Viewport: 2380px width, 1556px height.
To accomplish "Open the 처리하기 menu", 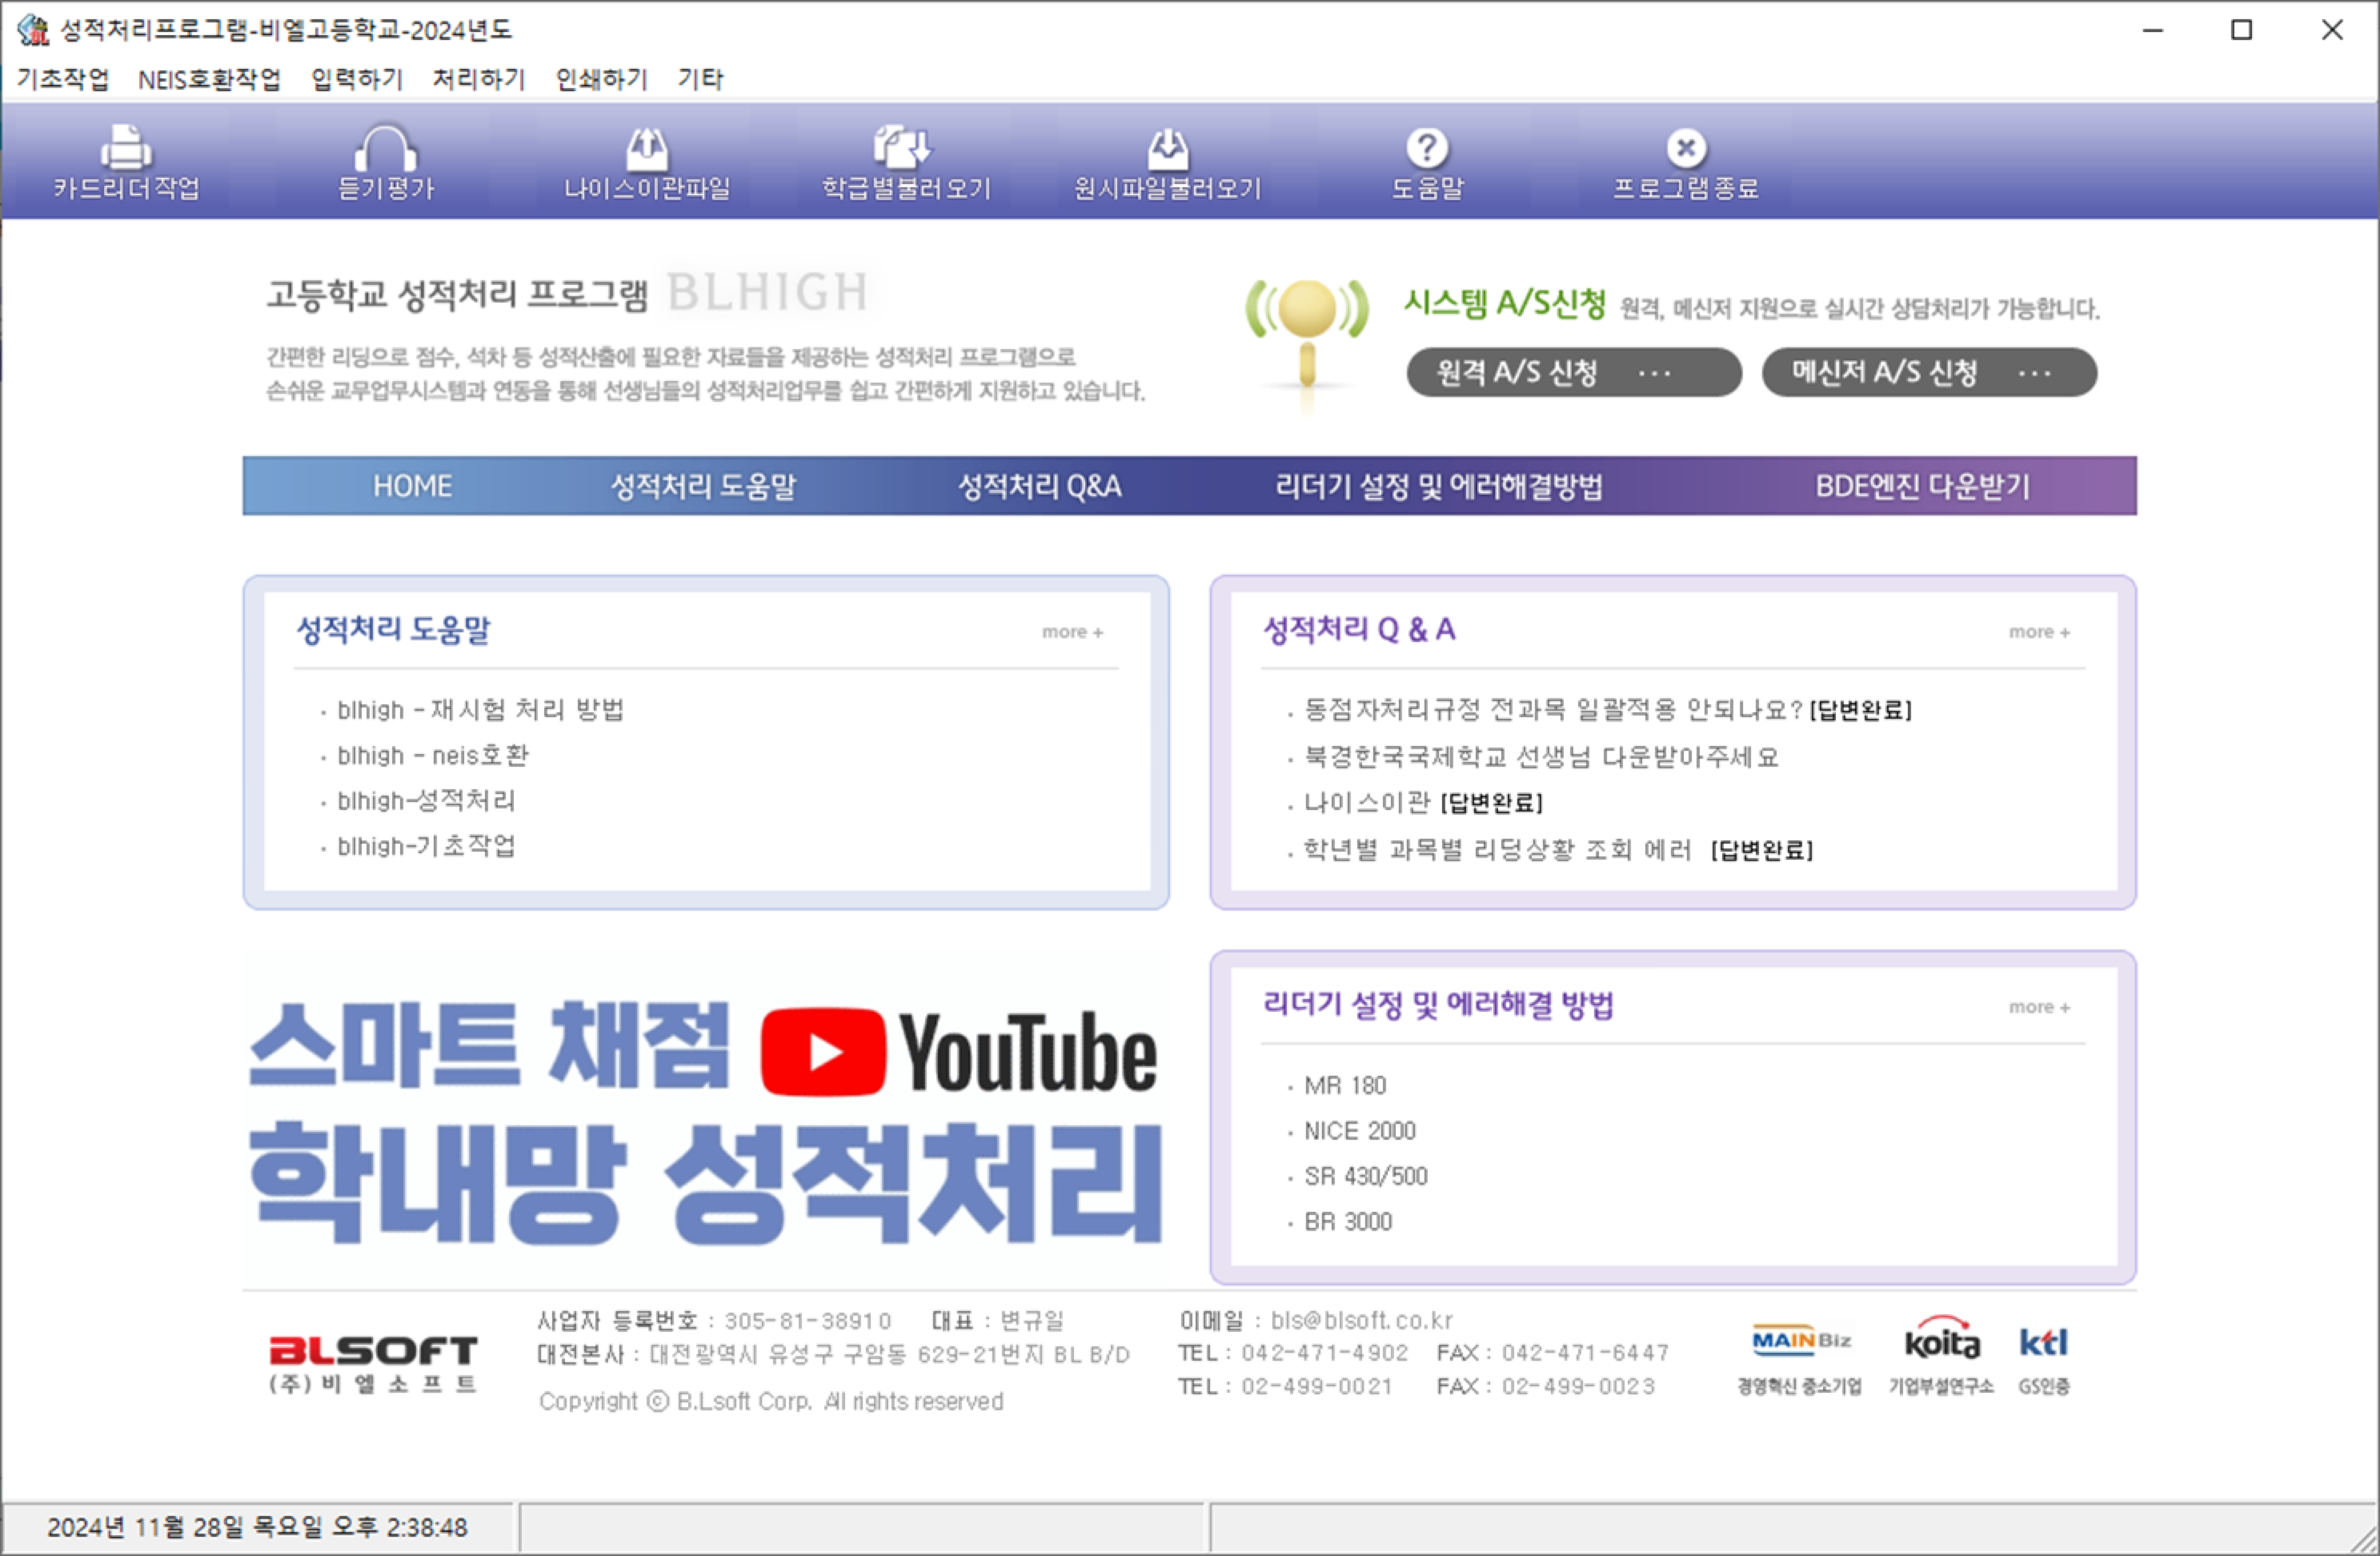I will pos(478,79).
